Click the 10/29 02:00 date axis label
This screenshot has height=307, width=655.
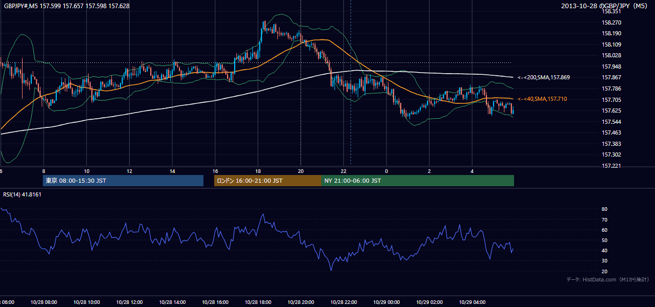[429, 302]
